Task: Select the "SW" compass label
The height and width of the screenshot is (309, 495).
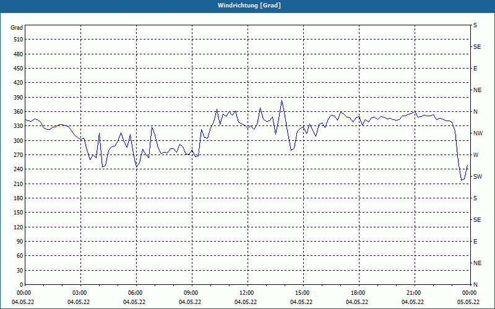Action: tap(478, 177)
